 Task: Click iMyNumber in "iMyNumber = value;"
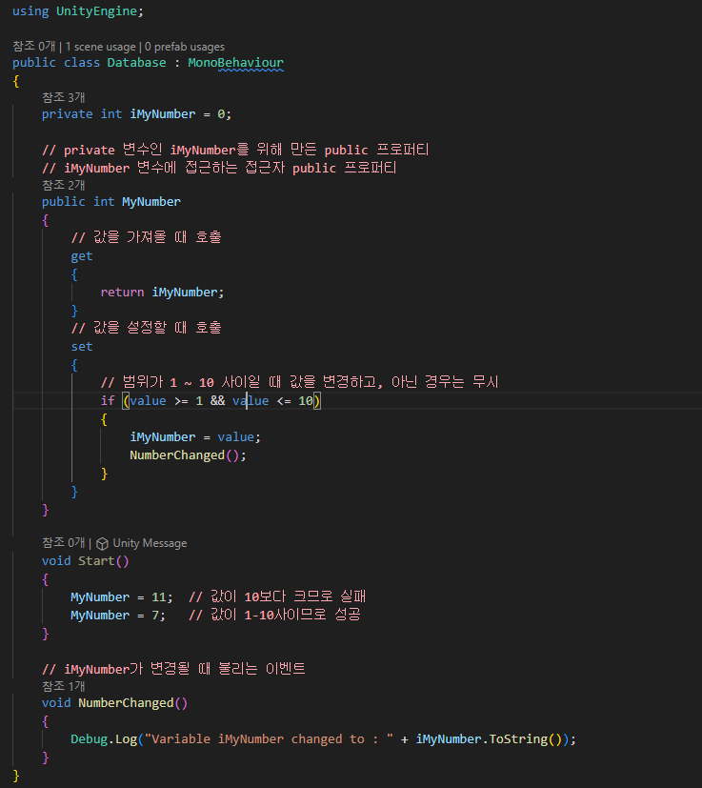coord(163,437)
